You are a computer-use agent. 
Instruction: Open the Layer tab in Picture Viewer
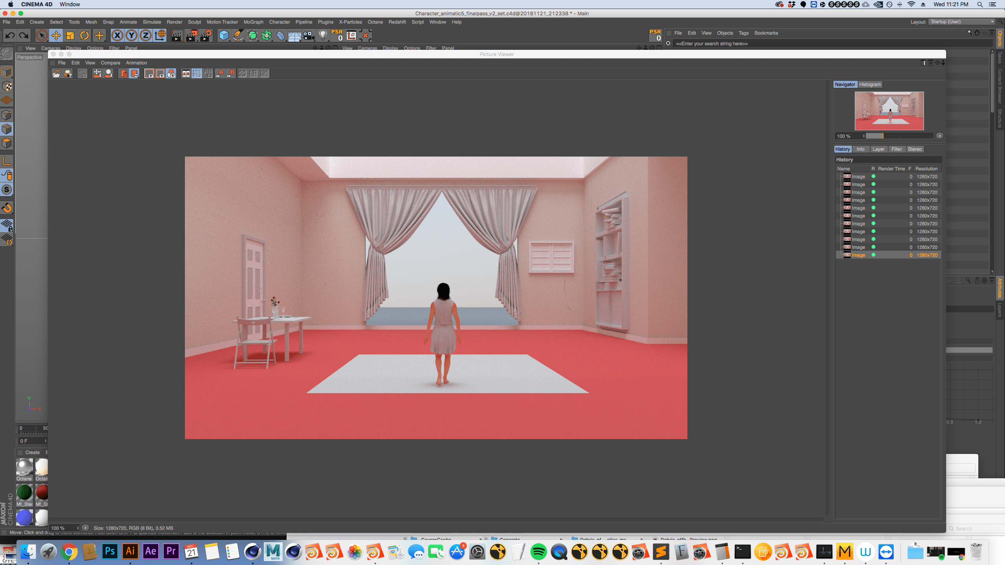click(878, 149)
